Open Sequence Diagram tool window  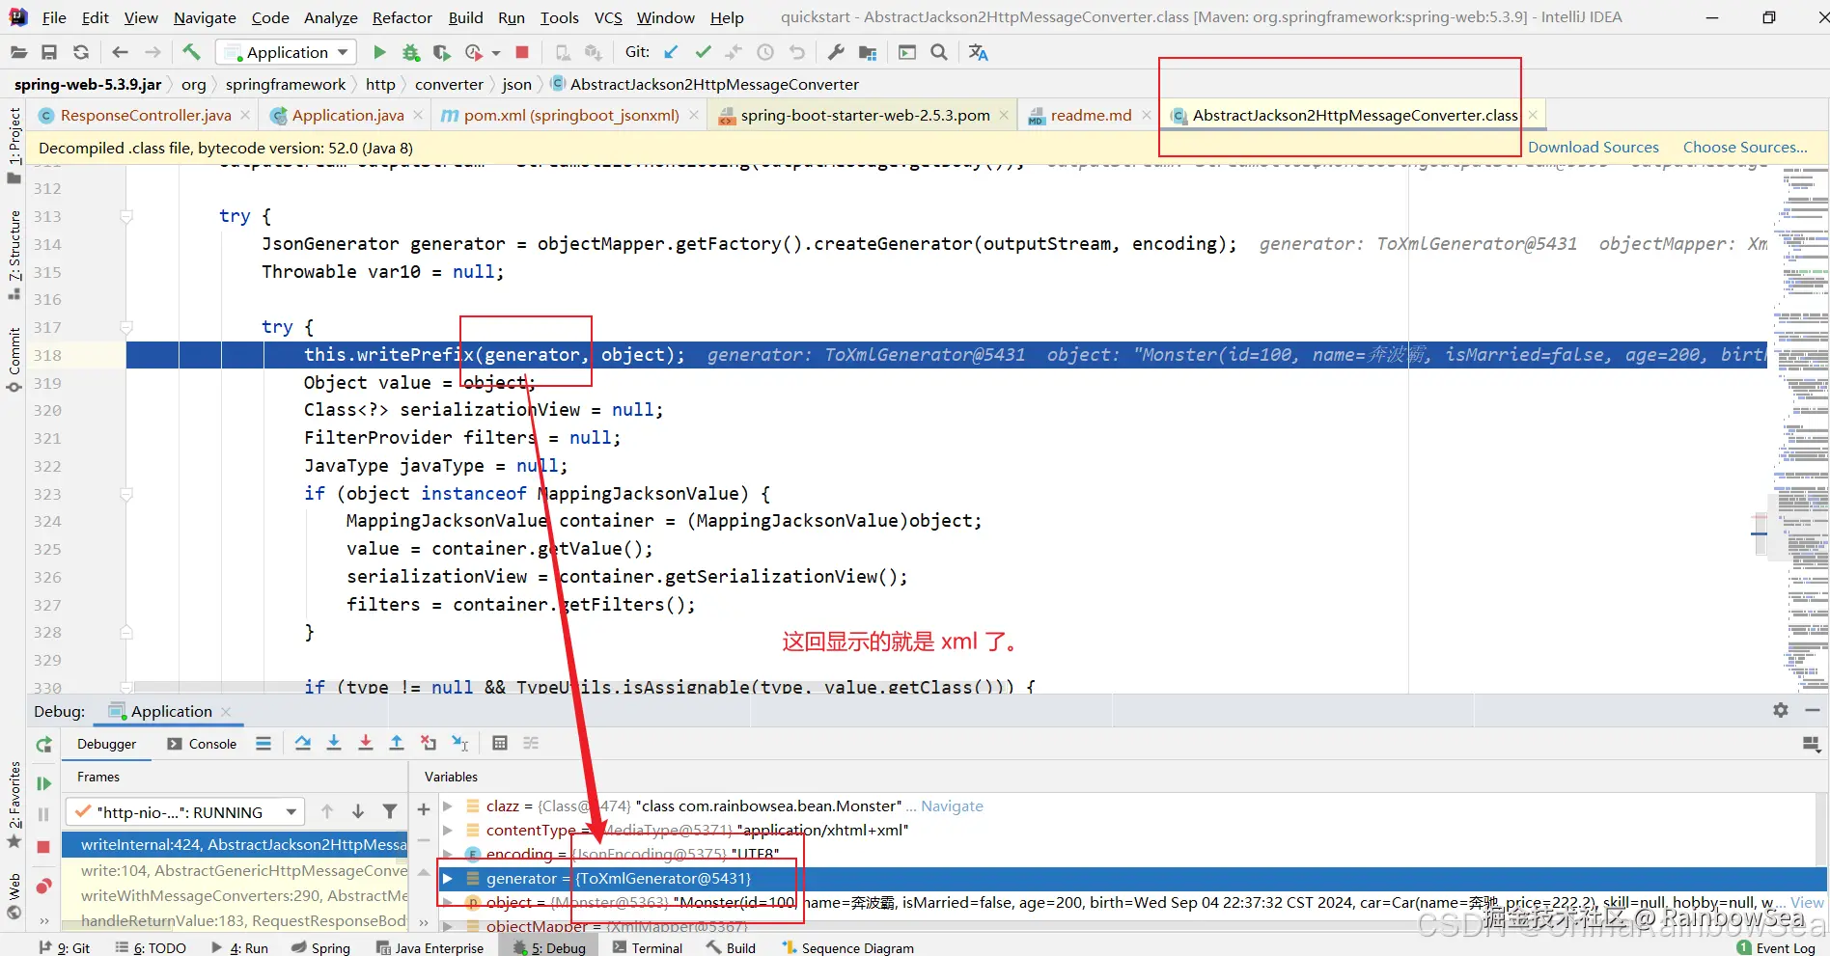847,947
